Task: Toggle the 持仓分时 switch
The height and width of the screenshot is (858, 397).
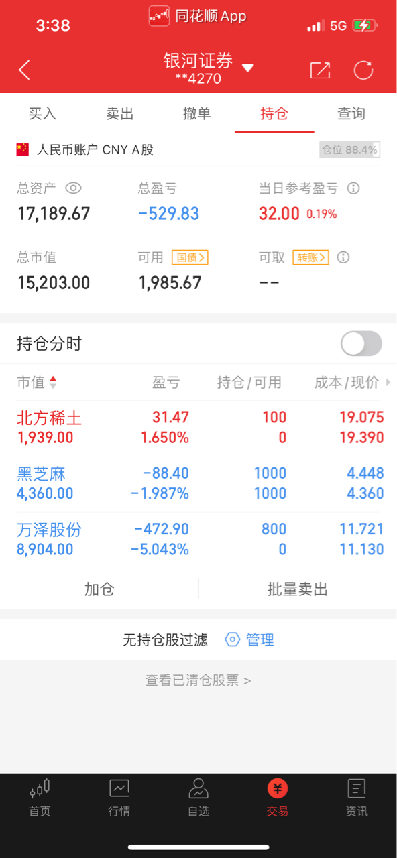Action: (361, 344)
